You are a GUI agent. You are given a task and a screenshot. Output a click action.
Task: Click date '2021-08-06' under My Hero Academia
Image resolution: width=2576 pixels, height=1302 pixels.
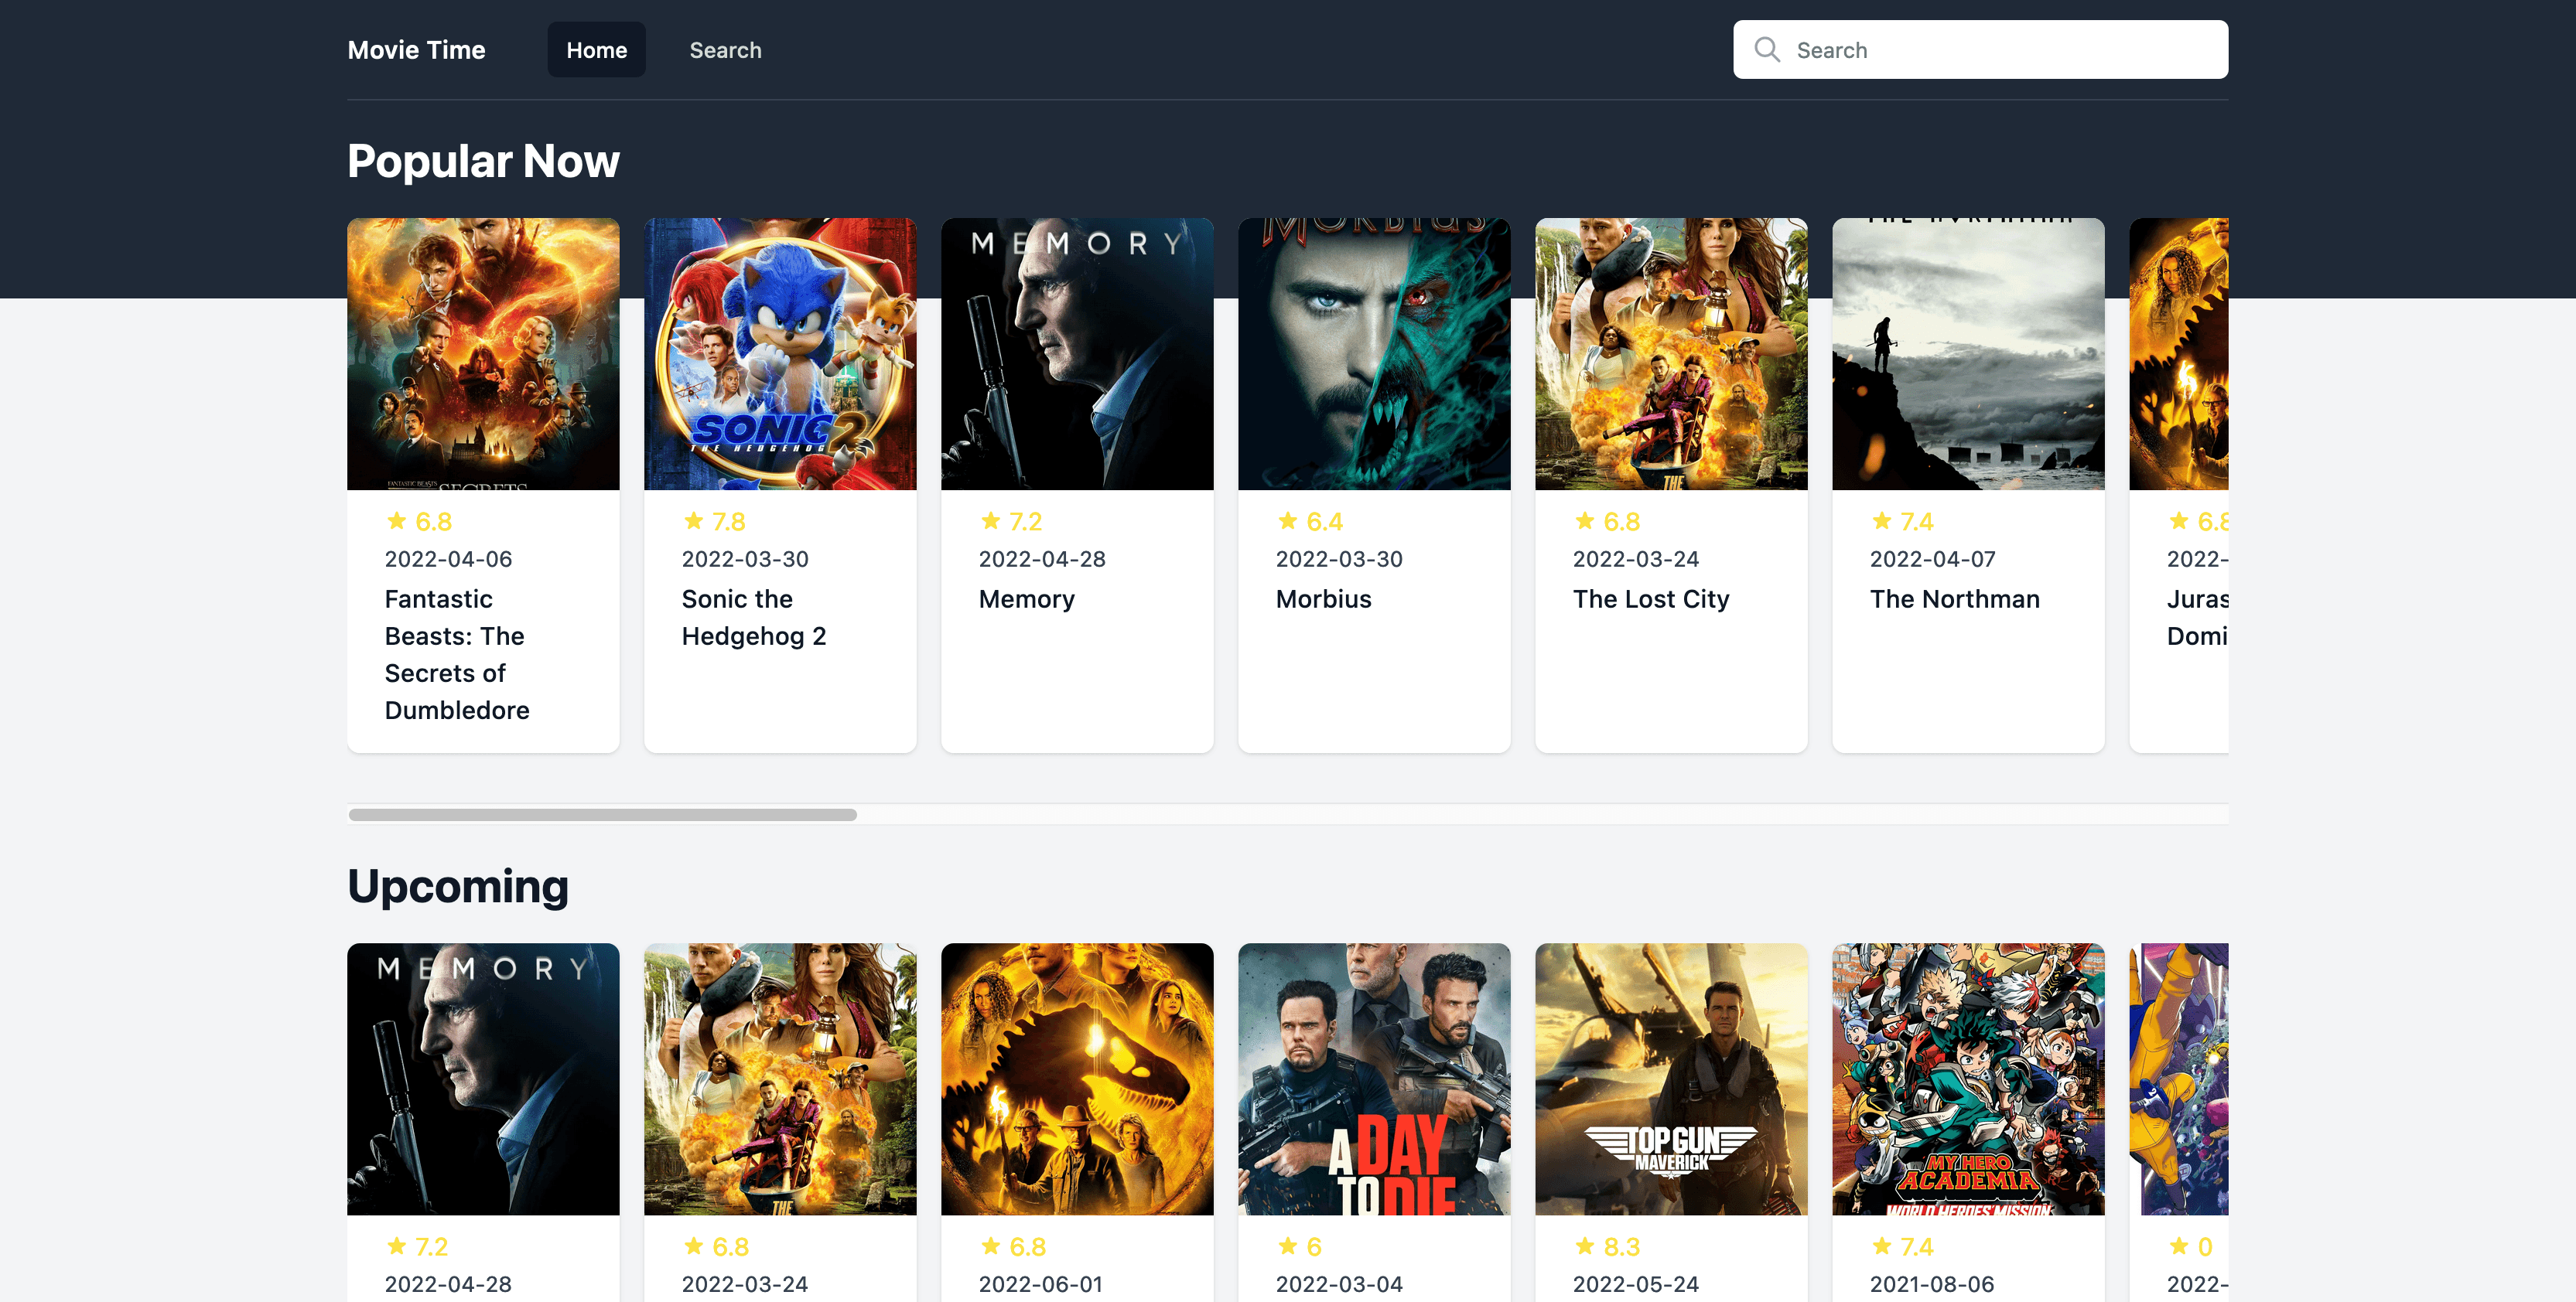tap(1932, 1284)
